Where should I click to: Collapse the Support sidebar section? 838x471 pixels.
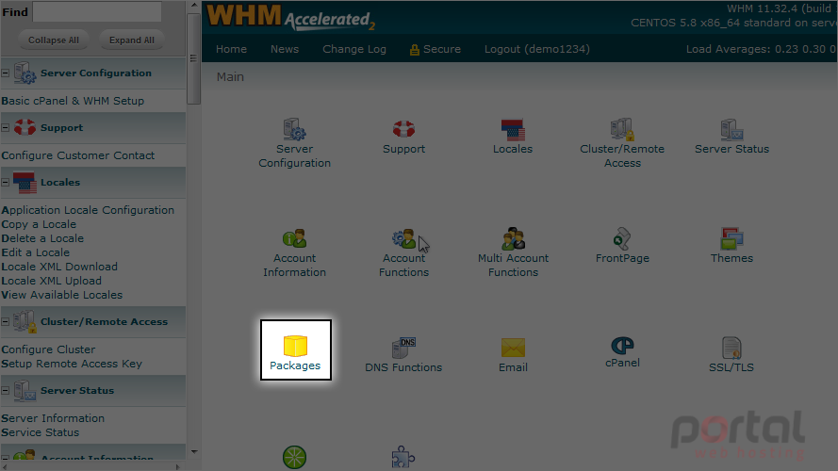[6, 127]
